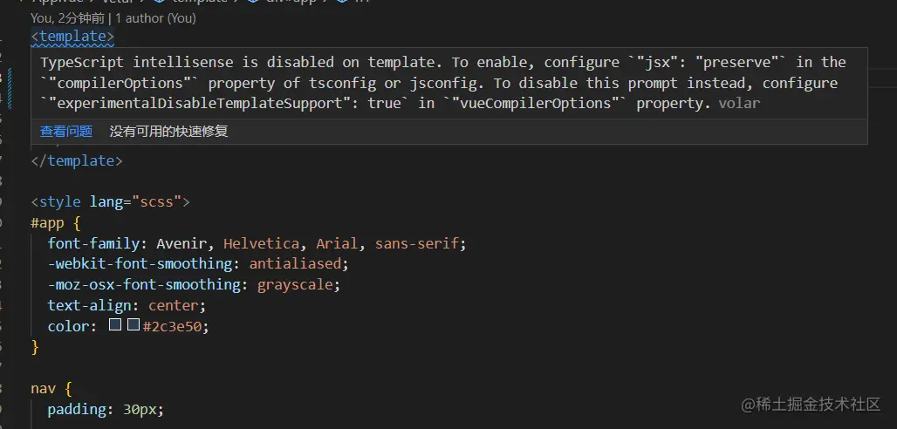Screen dimensions: 897x429
Task: Click the volar source label in tooltip
Action: point(739,103)
